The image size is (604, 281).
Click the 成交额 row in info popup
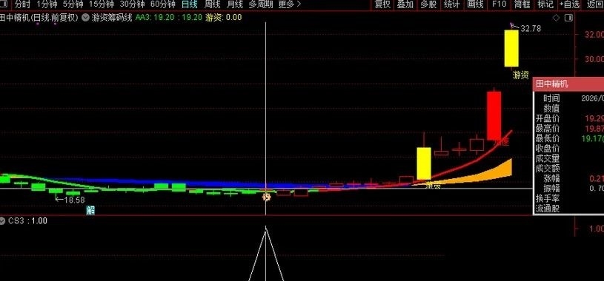(568, 169)
